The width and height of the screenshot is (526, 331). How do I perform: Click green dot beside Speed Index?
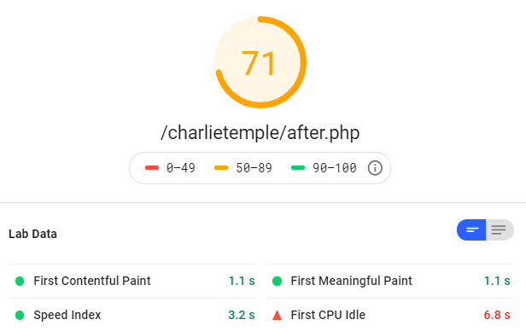point(20,316)
